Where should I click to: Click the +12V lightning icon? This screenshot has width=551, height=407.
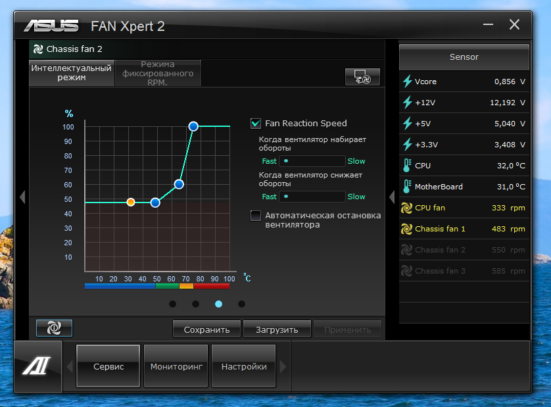click(x=407, y=103)
